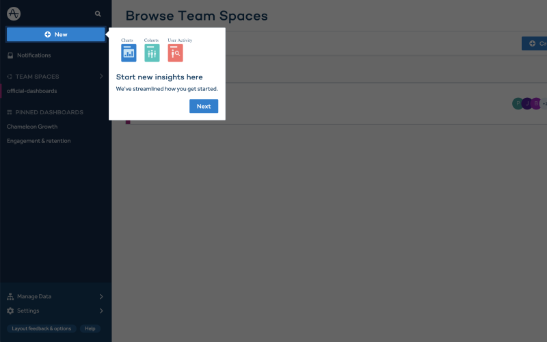Click the Next button in the tooltip
This screenshot has height=342, width=547.
point(204,106)
